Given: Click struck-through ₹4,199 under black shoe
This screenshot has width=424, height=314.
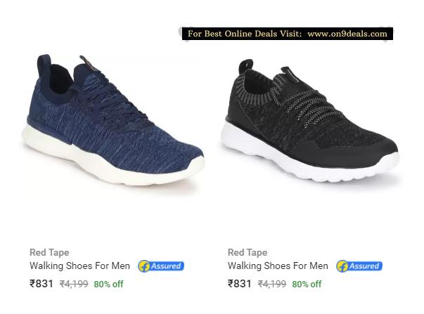Looking at the screenshot, I should [272, 284].
